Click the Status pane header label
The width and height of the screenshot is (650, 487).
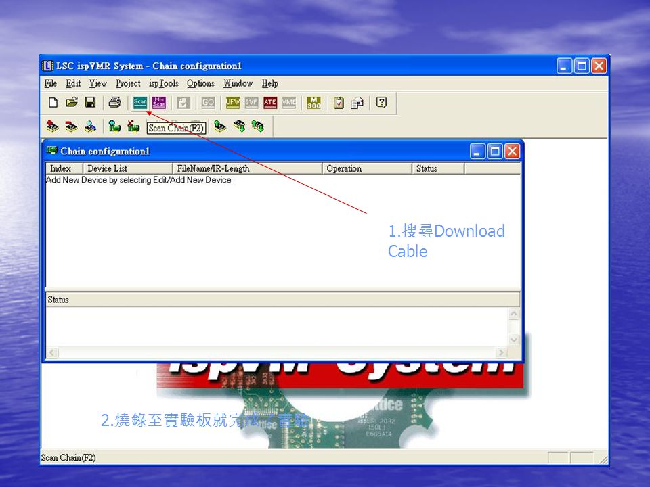(58, 300)
